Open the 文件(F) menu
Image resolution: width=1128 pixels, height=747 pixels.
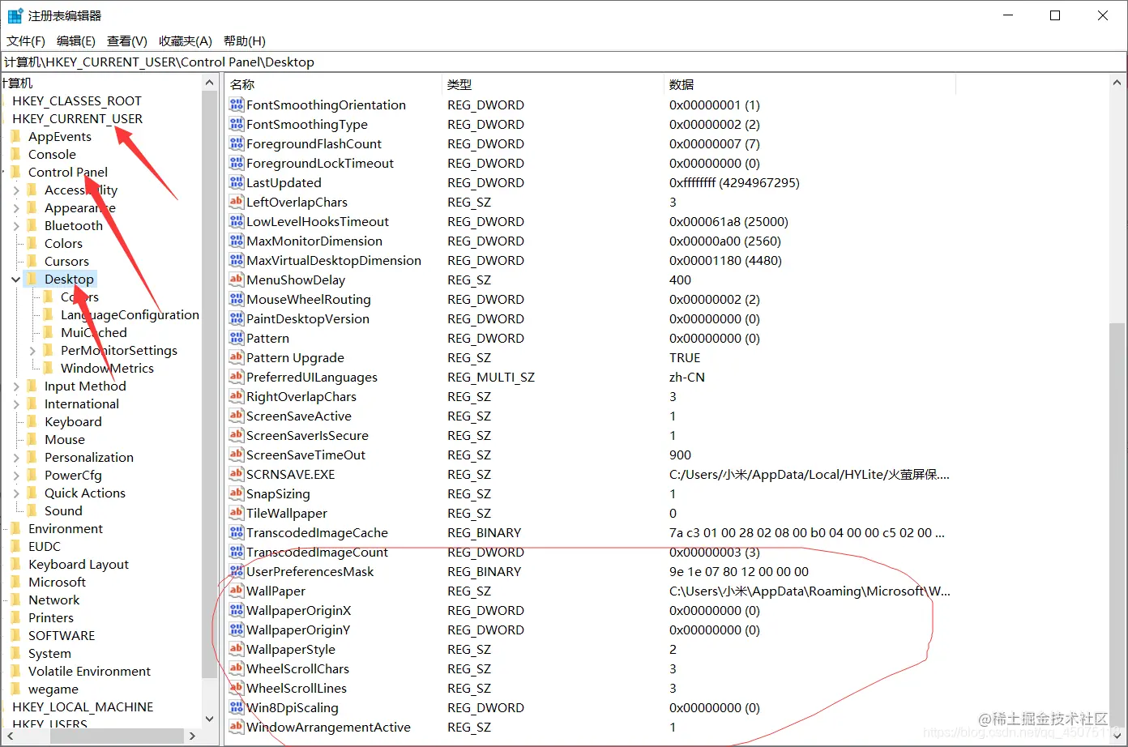pyautogui.click(x=26, y=41)
